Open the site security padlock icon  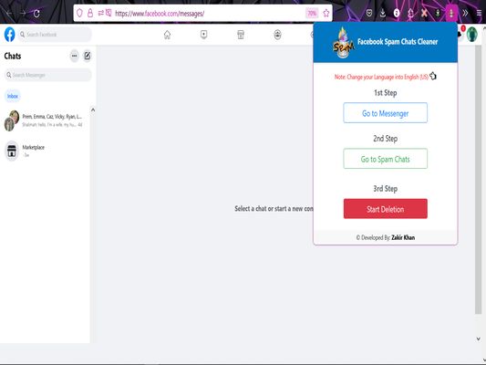click(x=90, y=13)
